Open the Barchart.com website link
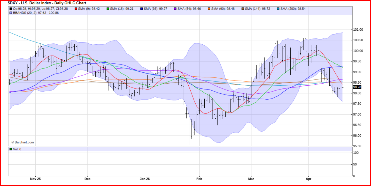The image size is (371, 186). pyautogui.click(x=23, y=142)
